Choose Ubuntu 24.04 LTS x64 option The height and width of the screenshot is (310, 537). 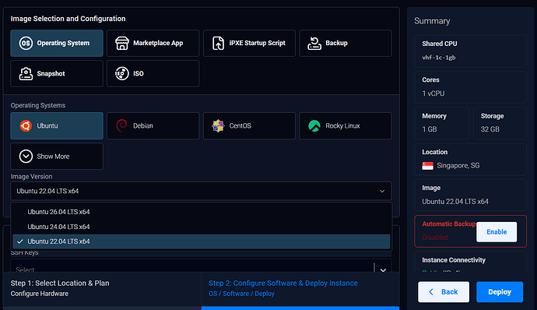pyautogui.click(x=202, y=227)
